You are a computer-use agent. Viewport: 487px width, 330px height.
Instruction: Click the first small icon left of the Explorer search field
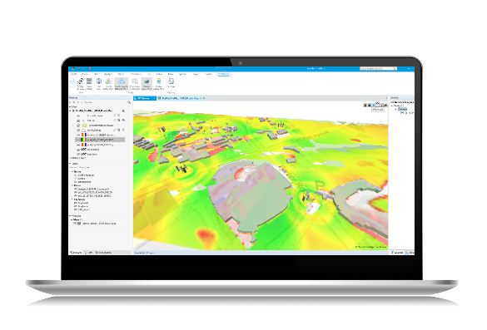[x=71, y=102]
